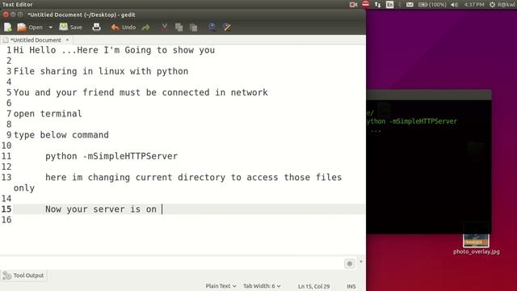Click the Open file button
Image resolution: width=517 pixels, height=291 pixels.
[30, 27]
